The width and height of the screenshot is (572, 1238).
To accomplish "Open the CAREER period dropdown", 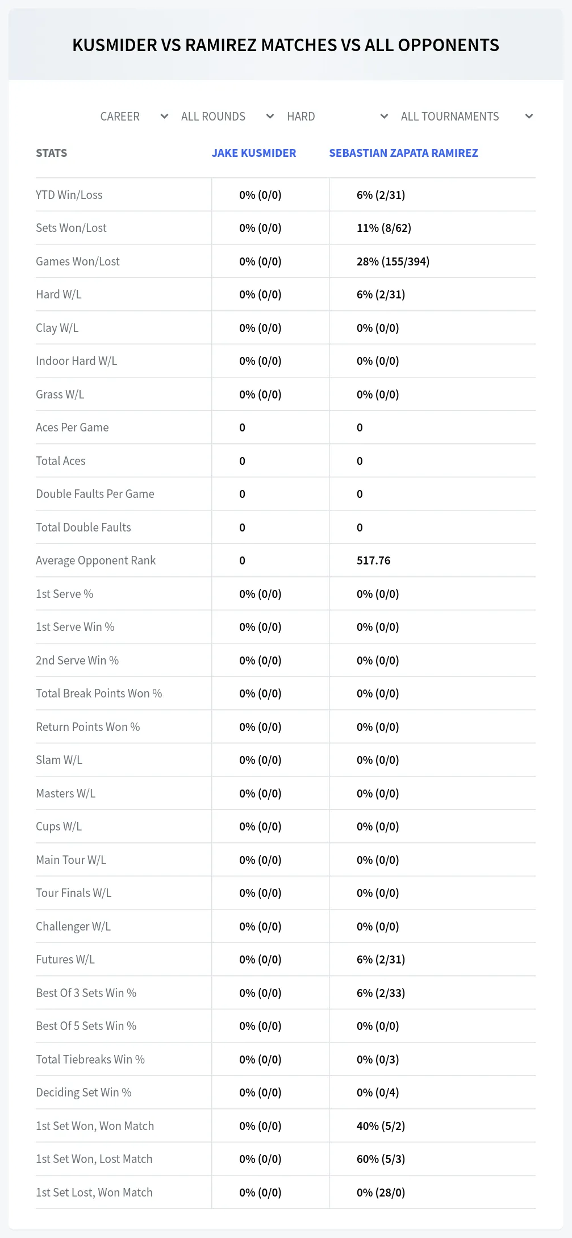I will [x=134, y=117].
